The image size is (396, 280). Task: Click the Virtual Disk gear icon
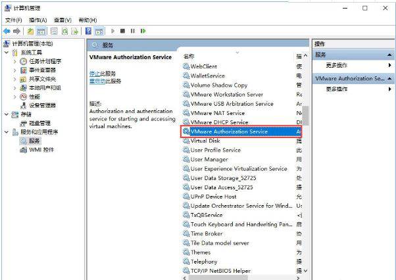186,141
